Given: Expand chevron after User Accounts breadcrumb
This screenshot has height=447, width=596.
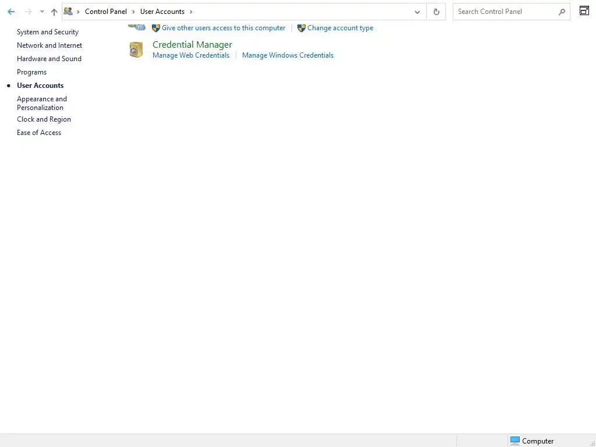Looking at the screenshot, I should click(x=191, y=12).
